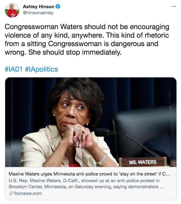Click the chain link icon beside foxnews.com
Screen dimensions: 181x204
(11, 193)
